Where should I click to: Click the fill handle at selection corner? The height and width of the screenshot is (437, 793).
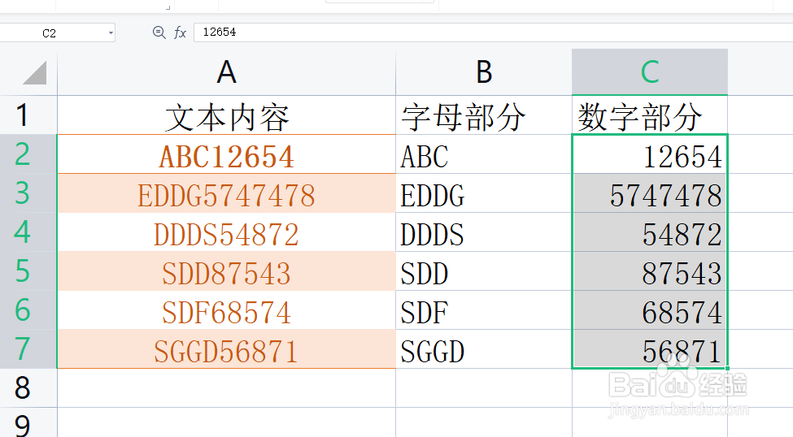pyautogui.click(x=727, y=368)
